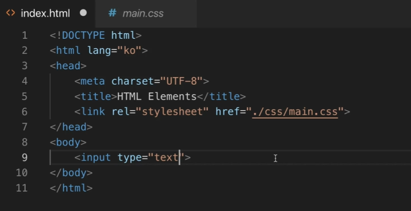Screen dimensions: 411x211
Task: Click the CSS hash icon on main.css tab
Action: click(112, 13)
